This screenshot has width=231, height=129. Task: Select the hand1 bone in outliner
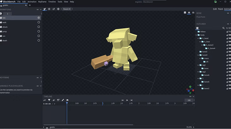[205, 52]
